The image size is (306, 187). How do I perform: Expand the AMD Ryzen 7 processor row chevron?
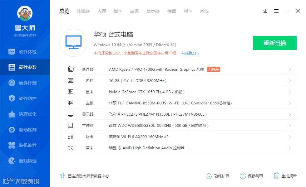click(x=290, y=70)
